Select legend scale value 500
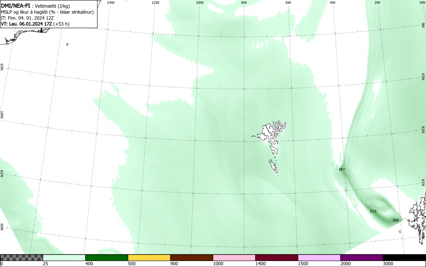Screen dimensions: 426x267 tap(132, 264)
